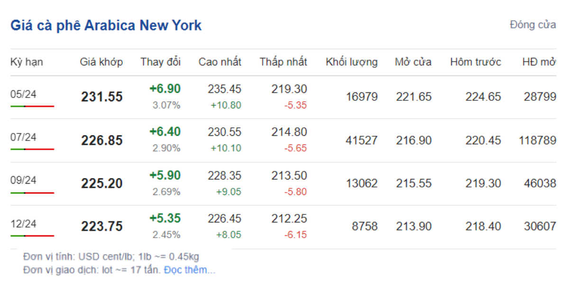Click the +6.40 change value
Image resolution: width=569 pixels, height=284 pixels.
point(165,132)
